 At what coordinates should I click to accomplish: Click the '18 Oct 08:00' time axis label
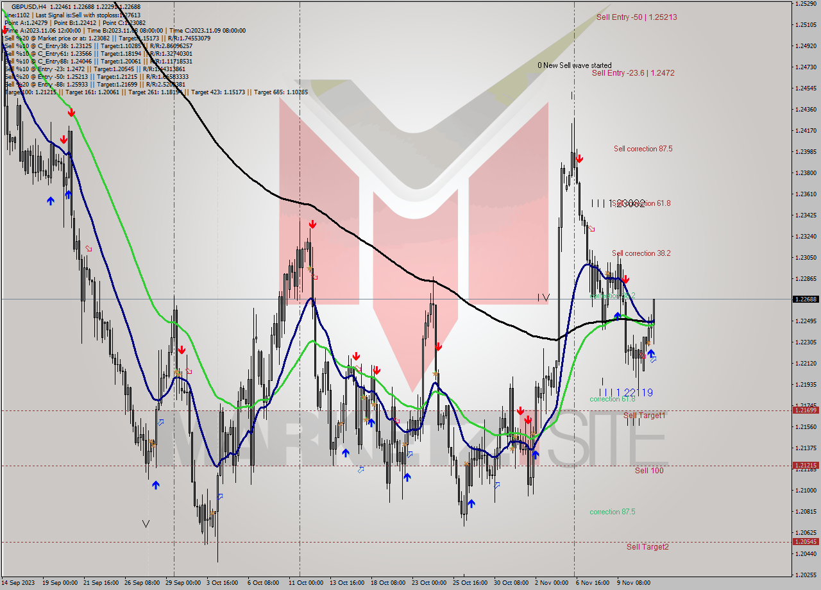coord(387,583)
